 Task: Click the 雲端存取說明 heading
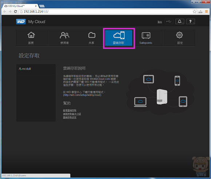click(x=74, y=68)
